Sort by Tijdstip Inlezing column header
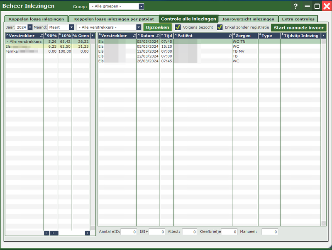This screenshot has width=332, height=250. (300, 36)
